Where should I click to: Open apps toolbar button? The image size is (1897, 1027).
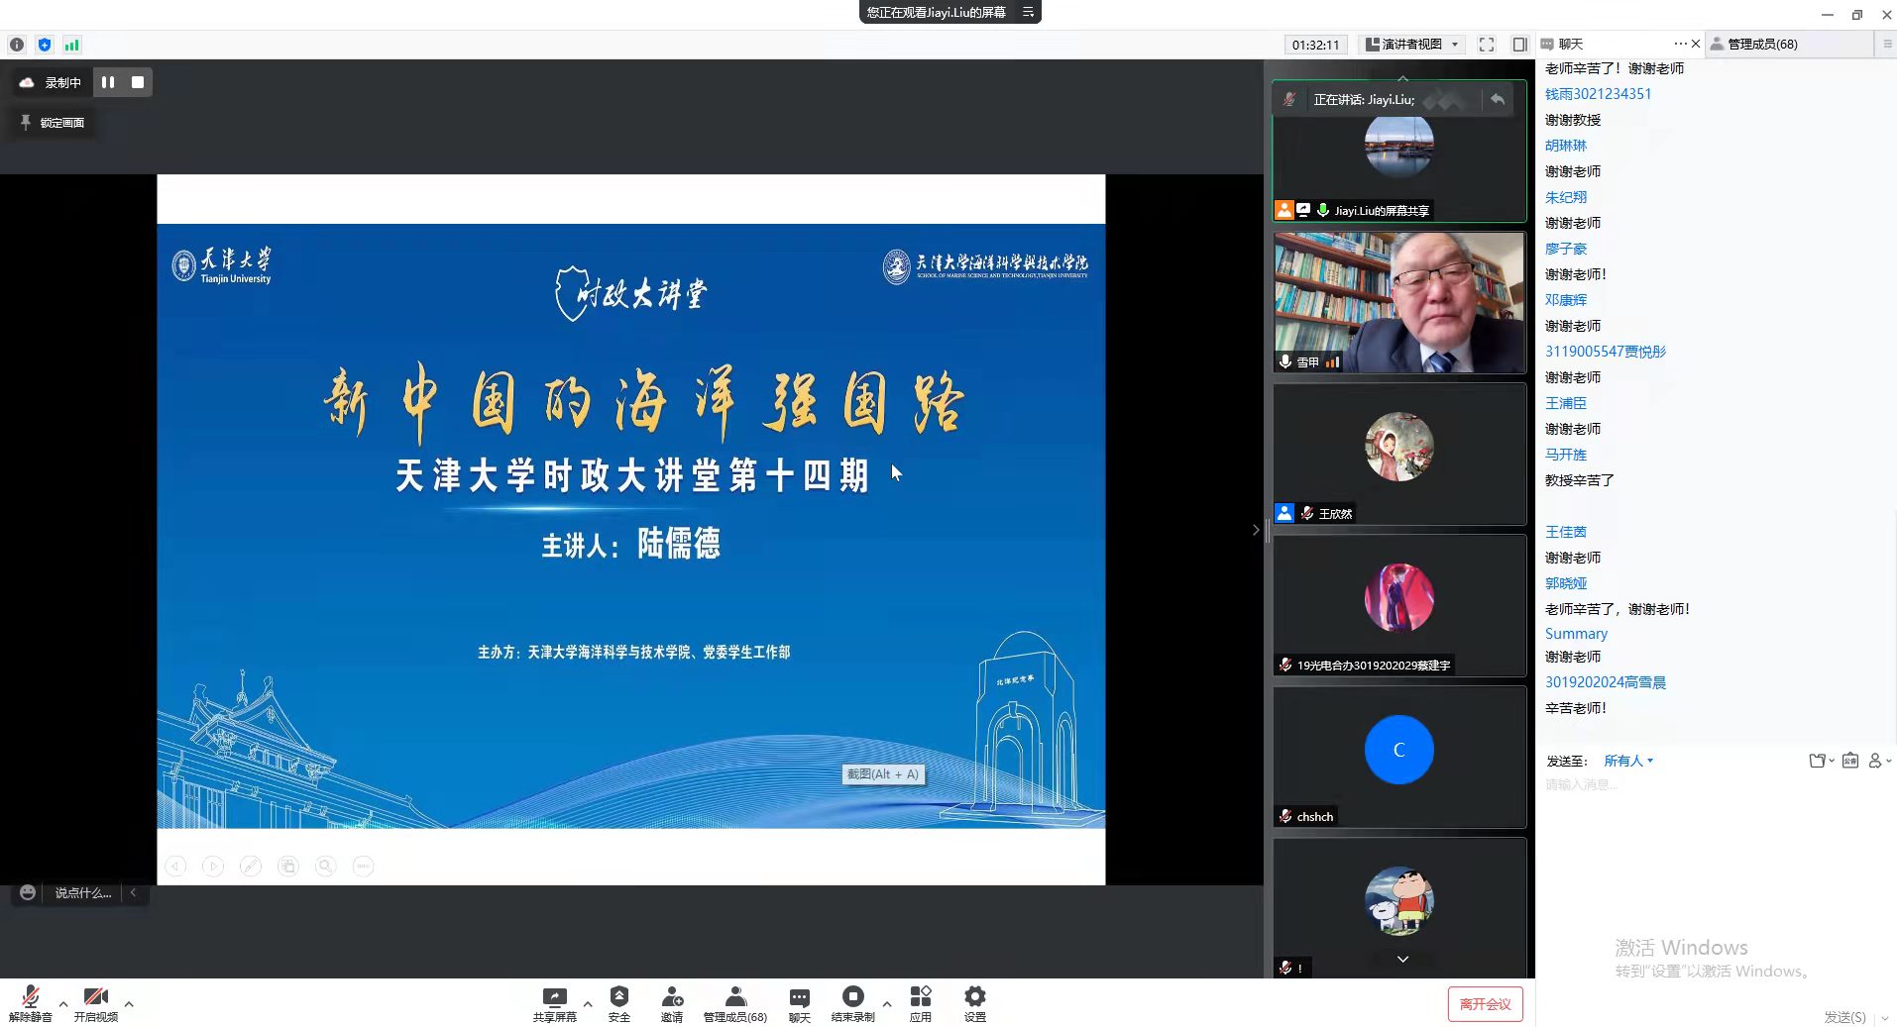(921, 1003)
